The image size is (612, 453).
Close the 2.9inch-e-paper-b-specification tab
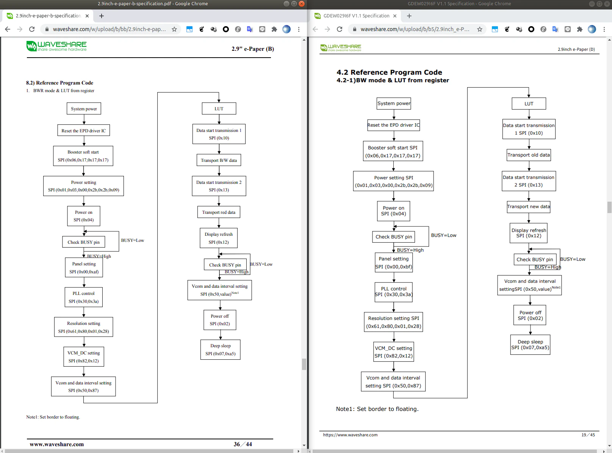[x=87, y=16]
